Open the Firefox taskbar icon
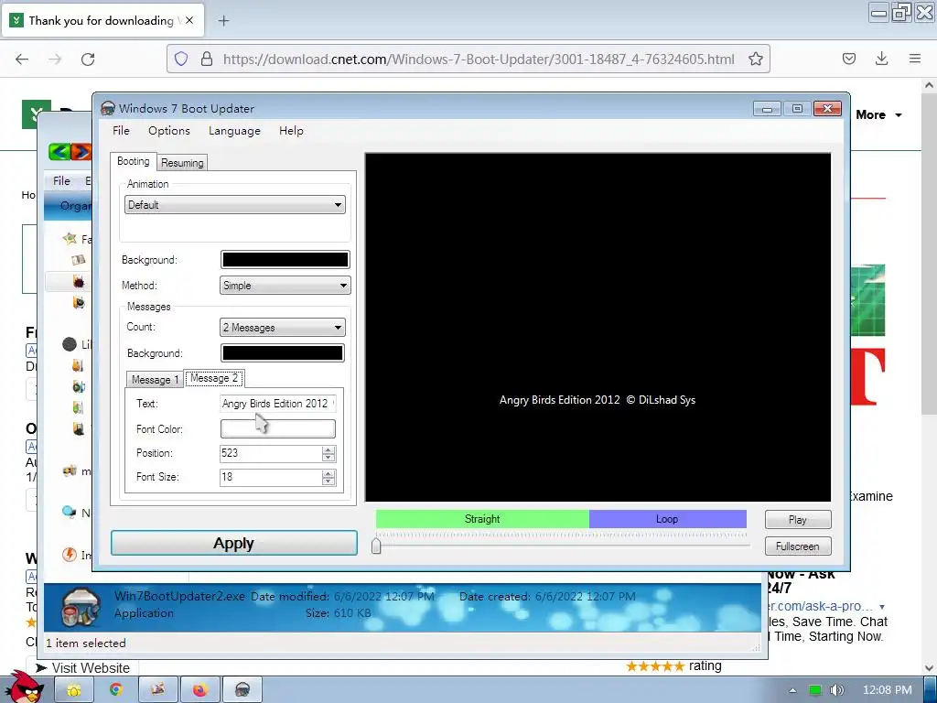Image resolution: width=937 pixels, height=703 pixels. 199,690
